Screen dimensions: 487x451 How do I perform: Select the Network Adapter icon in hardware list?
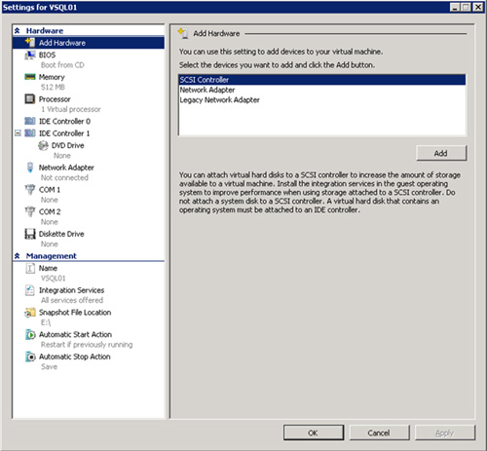[x=30, y=168]
